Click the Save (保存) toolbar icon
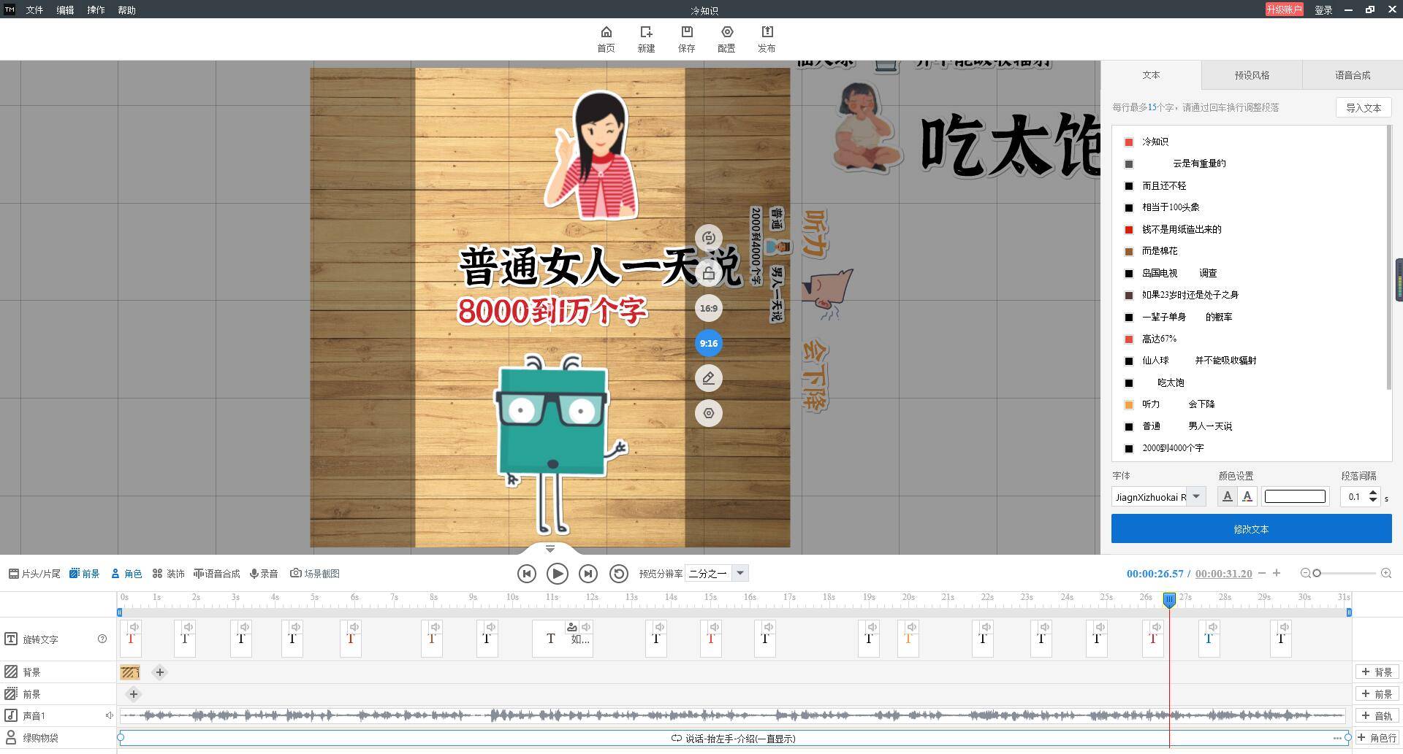 point(686,39)
